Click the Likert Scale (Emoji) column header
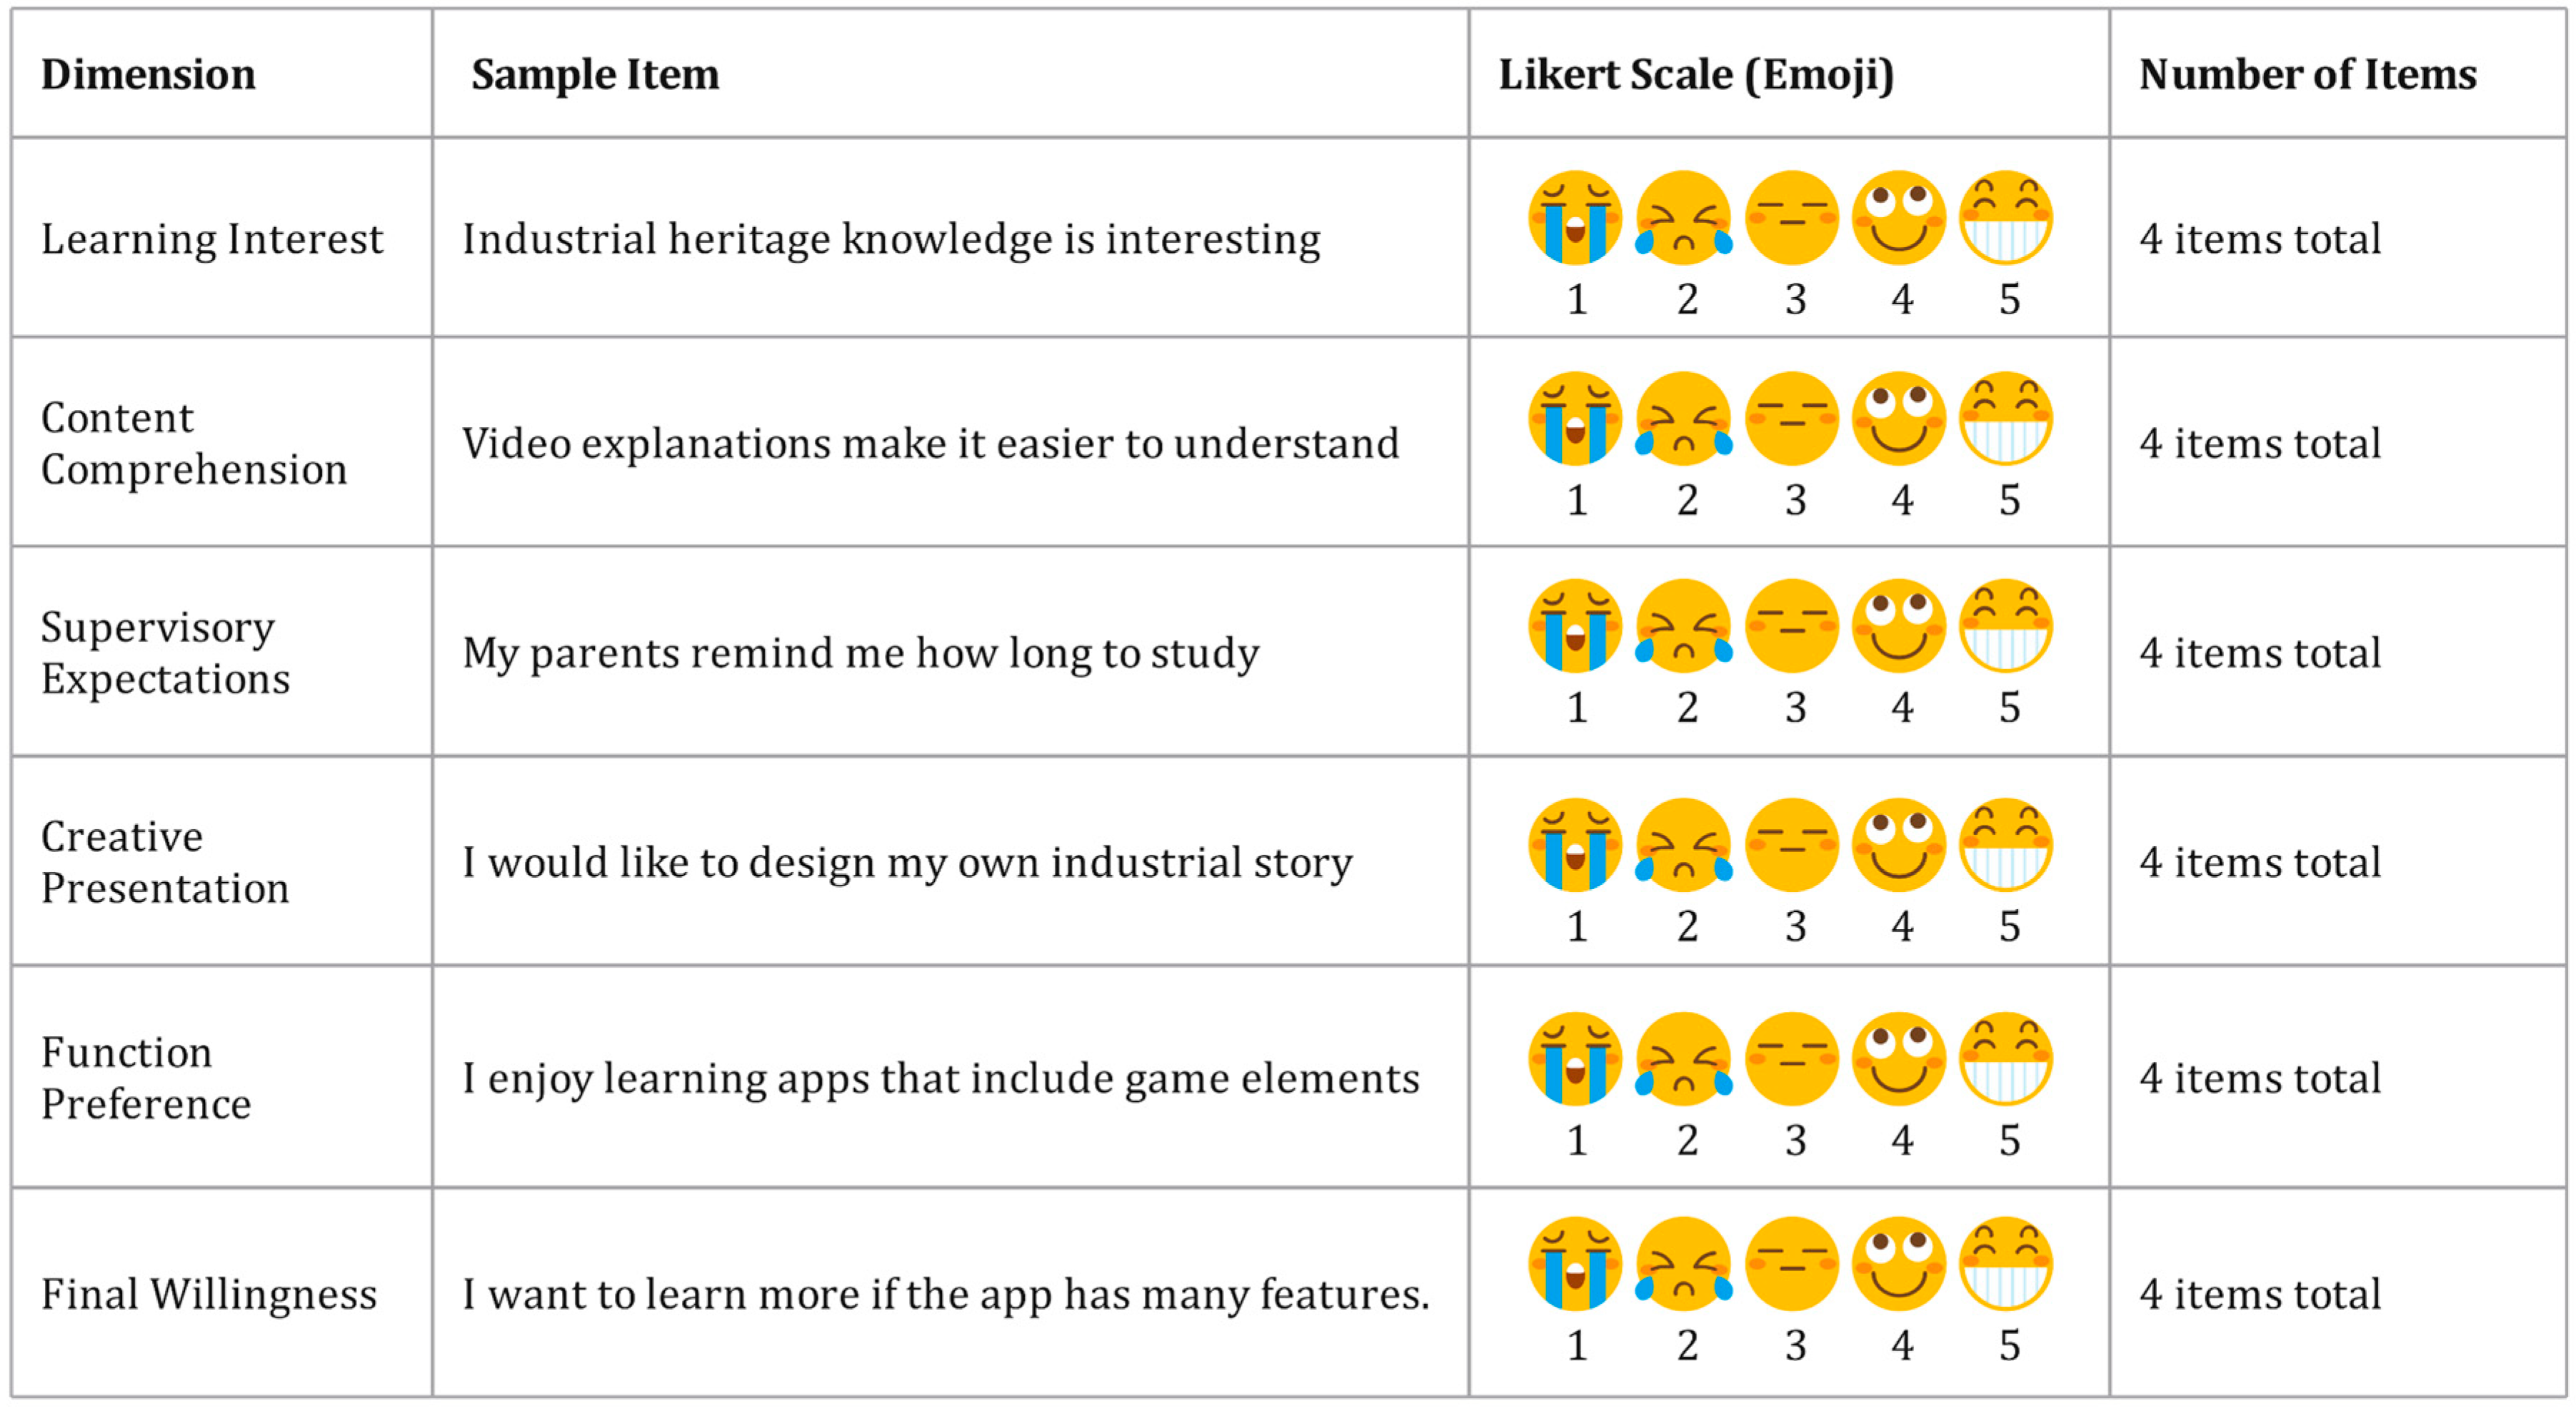2576x1409 pixels. 1696,75
